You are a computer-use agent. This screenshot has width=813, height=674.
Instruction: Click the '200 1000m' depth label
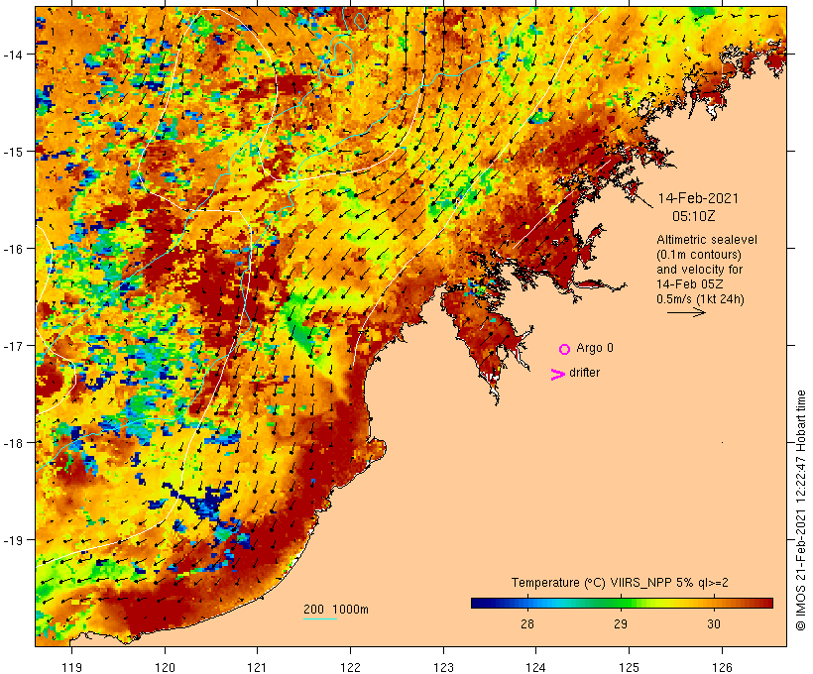point(336,610)
